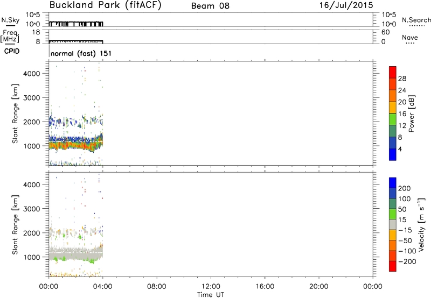Image resolution: width=431 pixels, height=298 pixels.
Task: Click the 'N.Search' legend label
Action: tap(416, 20)
